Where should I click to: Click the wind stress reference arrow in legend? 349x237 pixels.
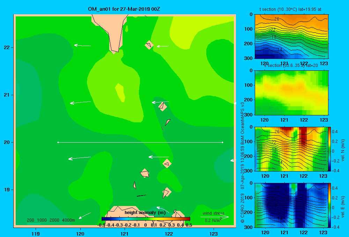point(215,217)
